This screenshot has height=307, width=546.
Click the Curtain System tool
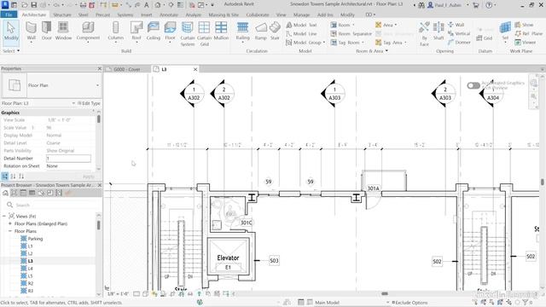tap(188, 34)
